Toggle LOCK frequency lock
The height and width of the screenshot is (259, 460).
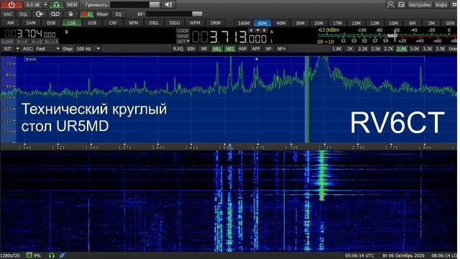tap(183, 31)
